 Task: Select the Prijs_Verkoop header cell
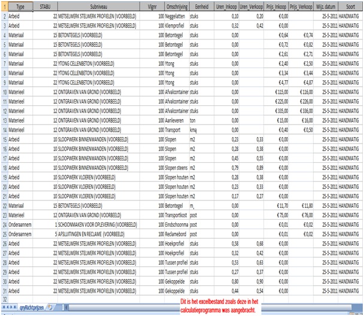point(297,5)
